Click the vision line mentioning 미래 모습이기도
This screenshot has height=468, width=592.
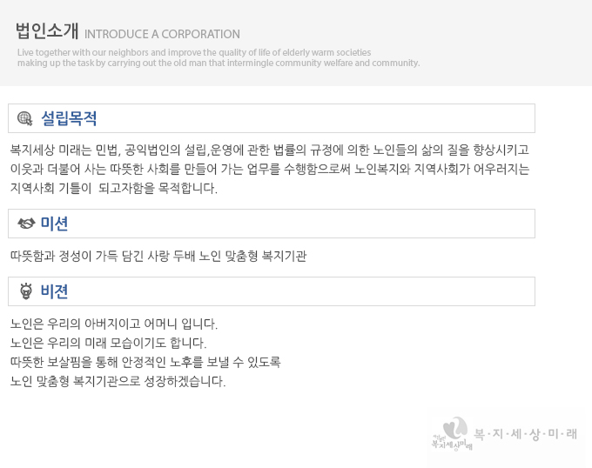tap(108, 343)
